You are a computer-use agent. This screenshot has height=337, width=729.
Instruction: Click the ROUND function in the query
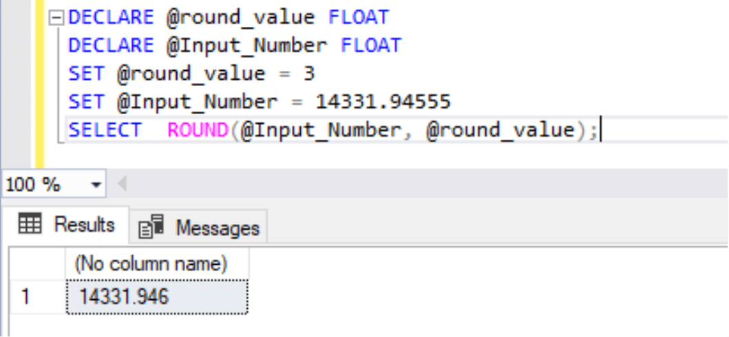point(197,130)
